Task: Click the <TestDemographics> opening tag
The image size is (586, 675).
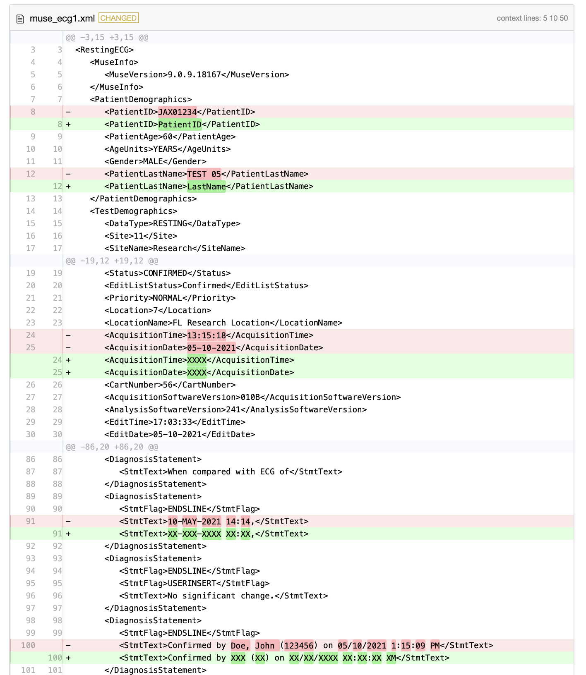Action: (134, 211)
